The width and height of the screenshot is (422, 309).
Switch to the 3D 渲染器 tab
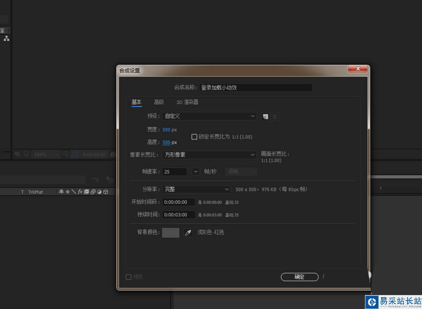[187, 102]
